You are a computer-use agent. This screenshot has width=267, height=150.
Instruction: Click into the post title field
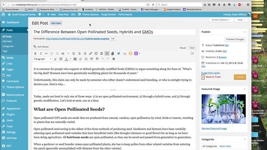click(x=114, y=32)
